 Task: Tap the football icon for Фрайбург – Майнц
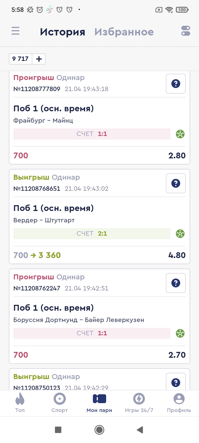click(x=180, y=134)
